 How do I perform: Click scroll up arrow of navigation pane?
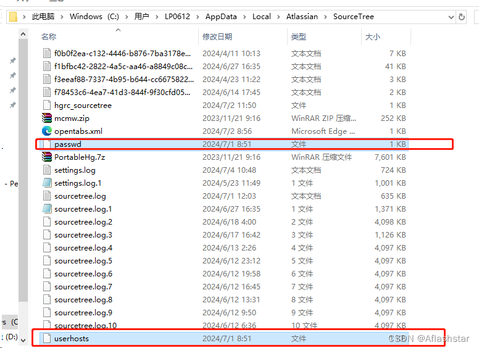click(x=23, y=34)
